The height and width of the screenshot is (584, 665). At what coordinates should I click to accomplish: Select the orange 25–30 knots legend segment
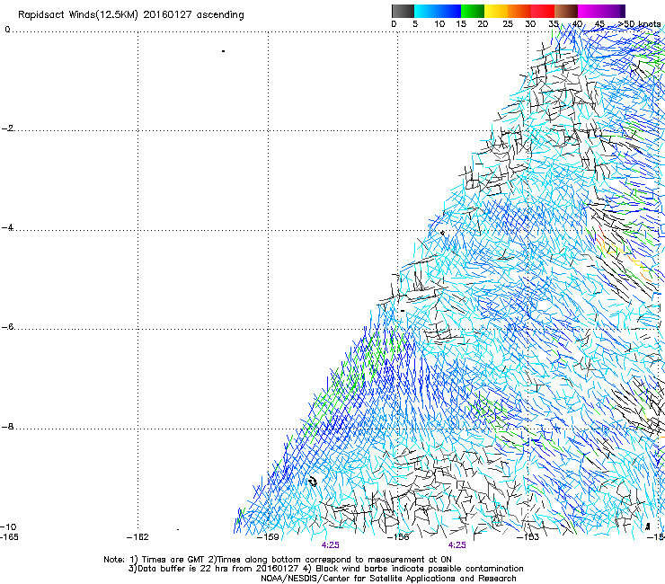pos(519,11)
